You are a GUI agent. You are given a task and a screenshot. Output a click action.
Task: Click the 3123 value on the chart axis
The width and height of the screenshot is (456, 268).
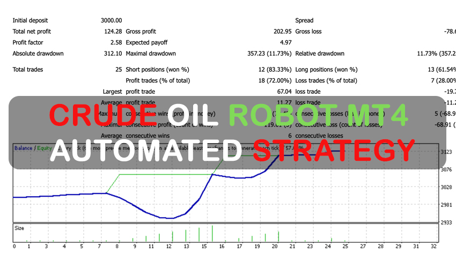pyautogui.click(x=446, y=152)
